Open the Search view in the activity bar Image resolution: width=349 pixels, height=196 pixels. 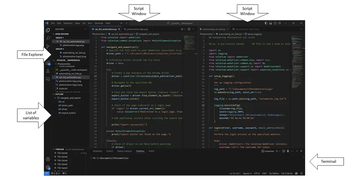[48, 38]
